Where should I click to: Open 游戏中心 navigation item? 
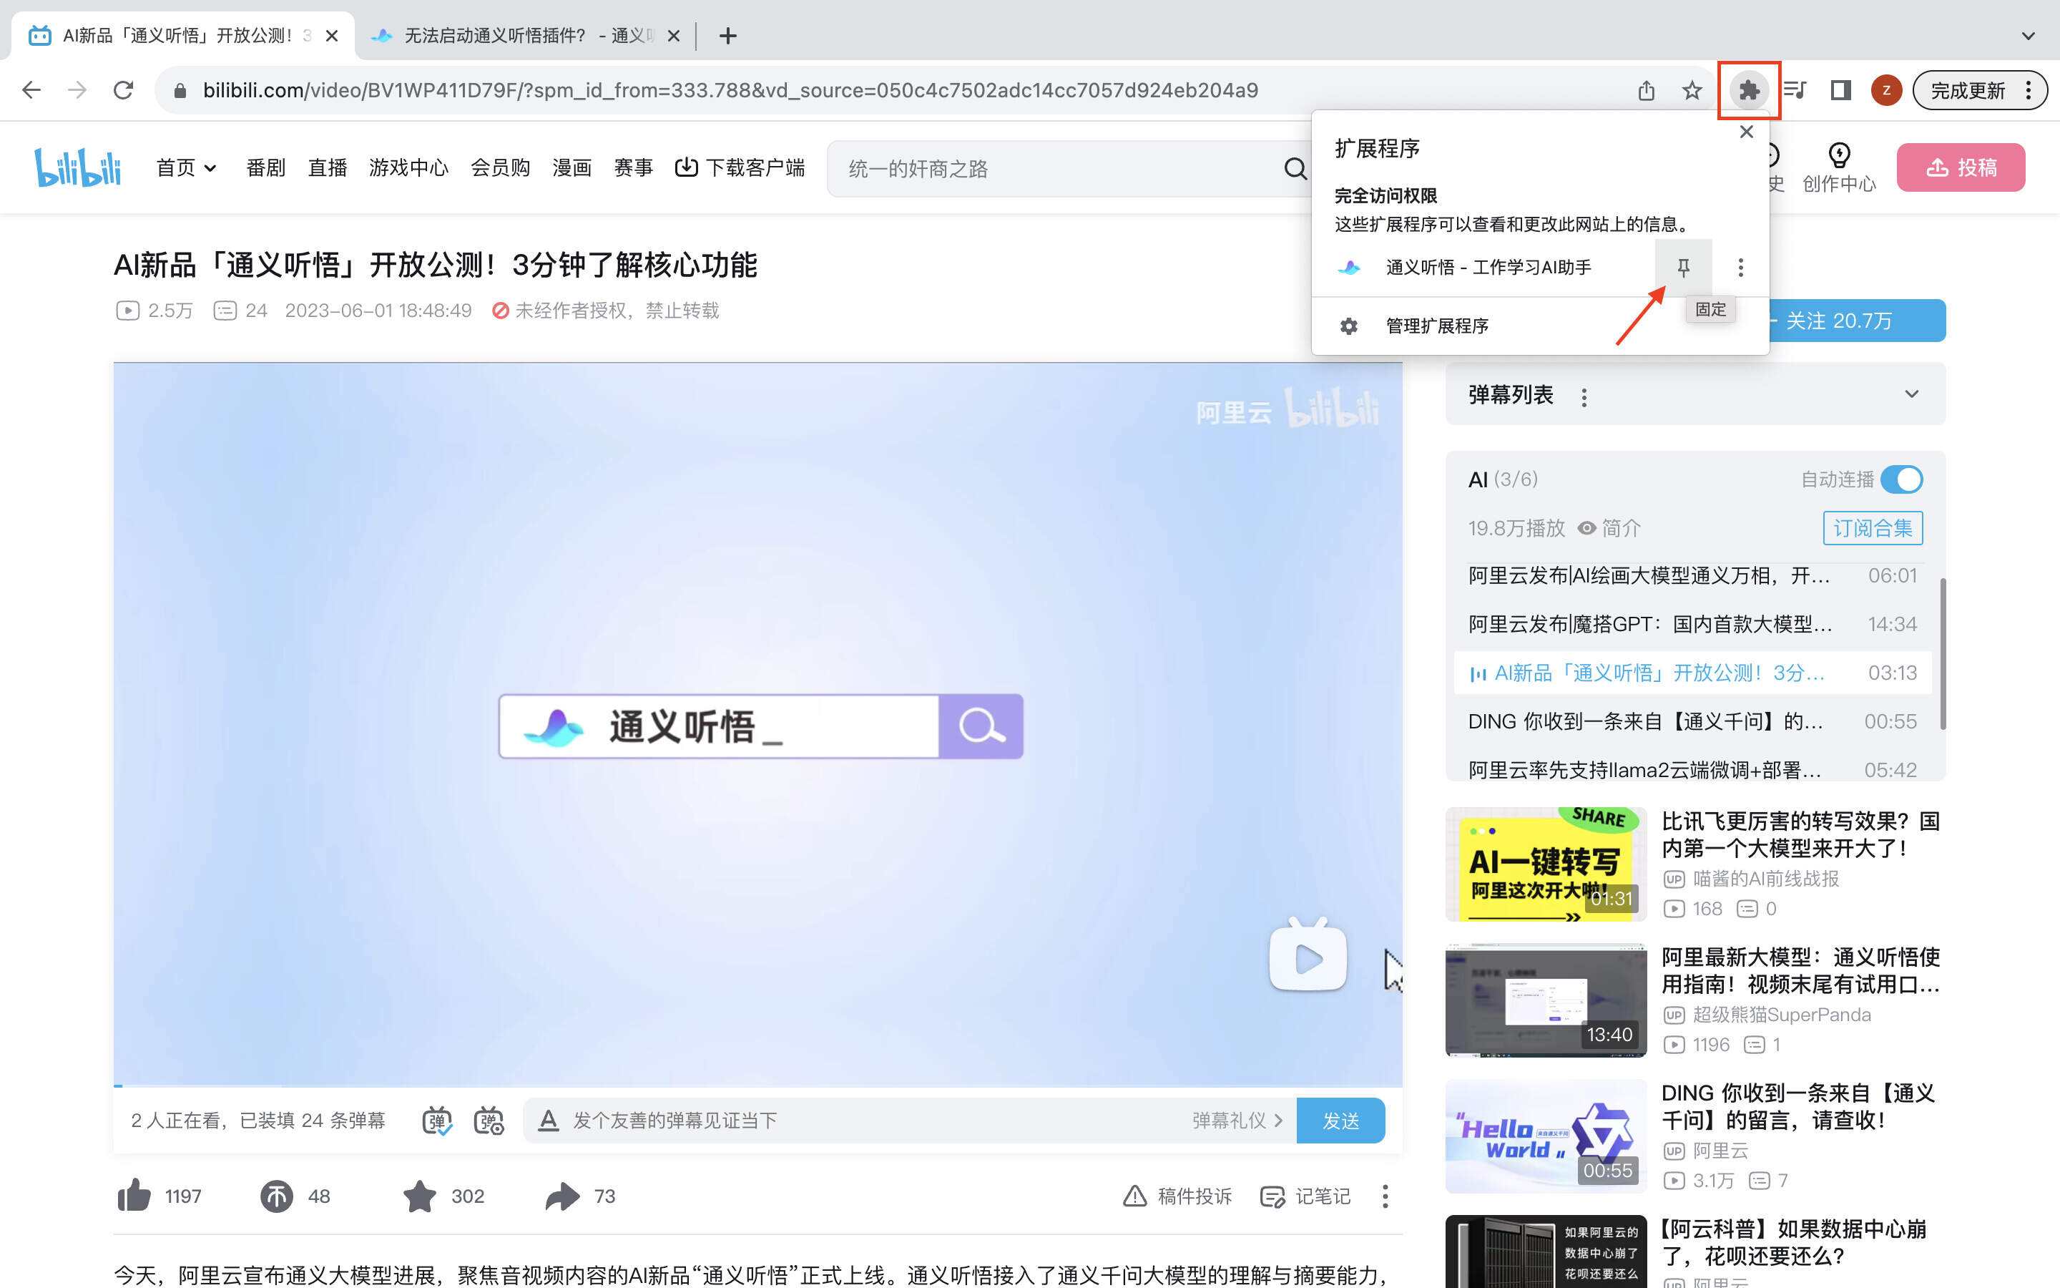(x=408, y=168)
